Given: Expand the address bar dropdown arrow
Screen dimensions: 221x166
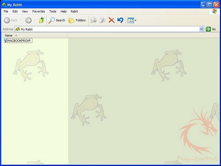Looking at the screenshot, I should click(201, 29).
